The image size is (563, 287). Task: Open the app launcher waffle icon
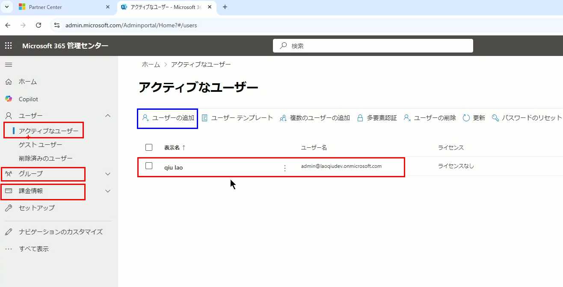tap(8, 46)
